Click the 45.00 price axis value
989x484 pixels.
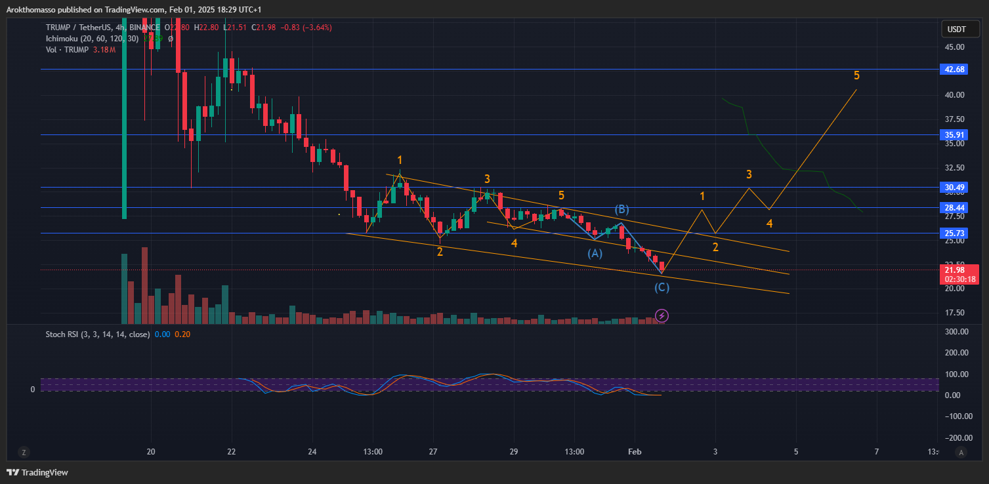coord(955,47)
